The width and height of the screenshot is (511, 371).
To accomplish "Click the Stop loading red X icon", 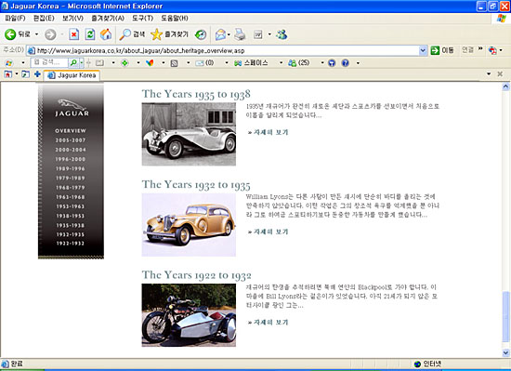I will pos(74,34).
